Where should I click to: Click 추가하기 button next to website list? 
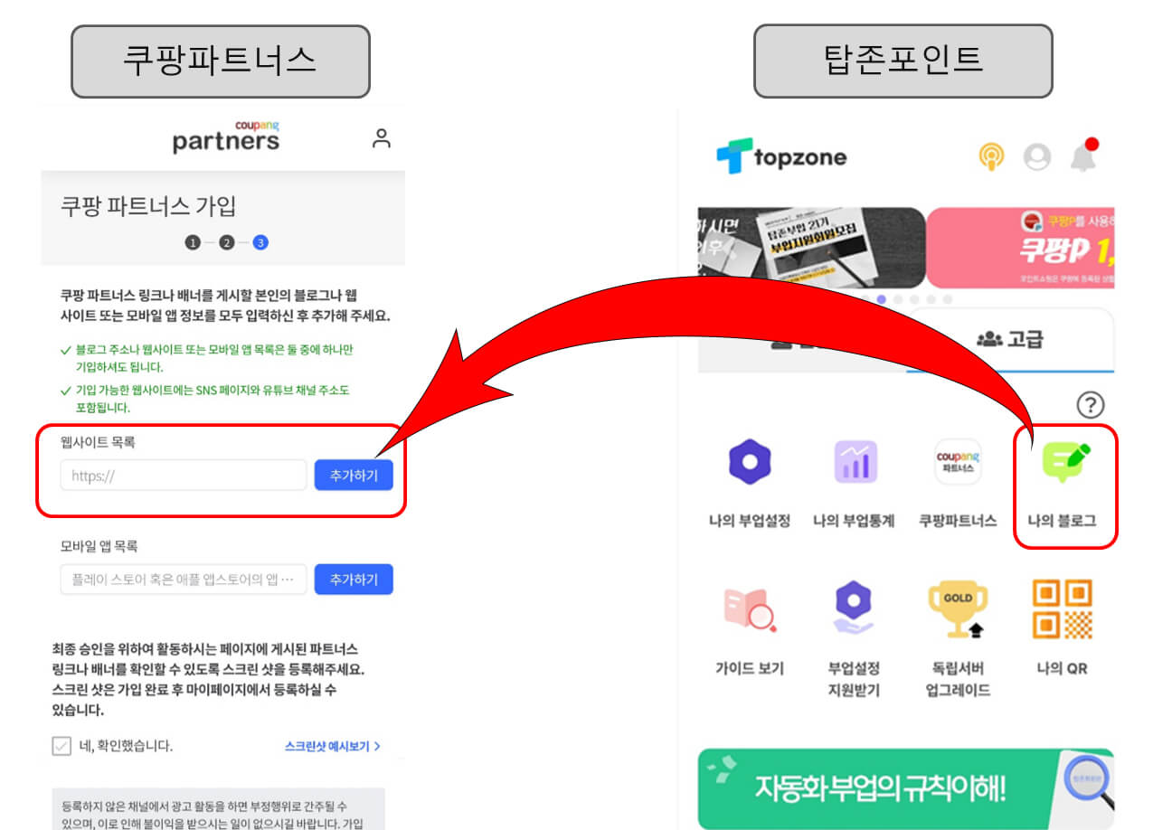click(354, 476)
